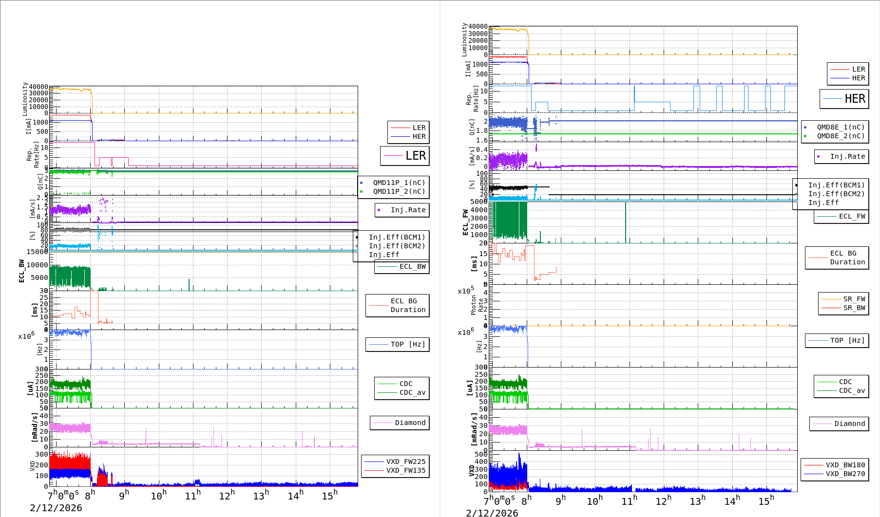880x517 pixels.
Task: Select the SR_BW legend entry
Action: (x=854, y=308)
